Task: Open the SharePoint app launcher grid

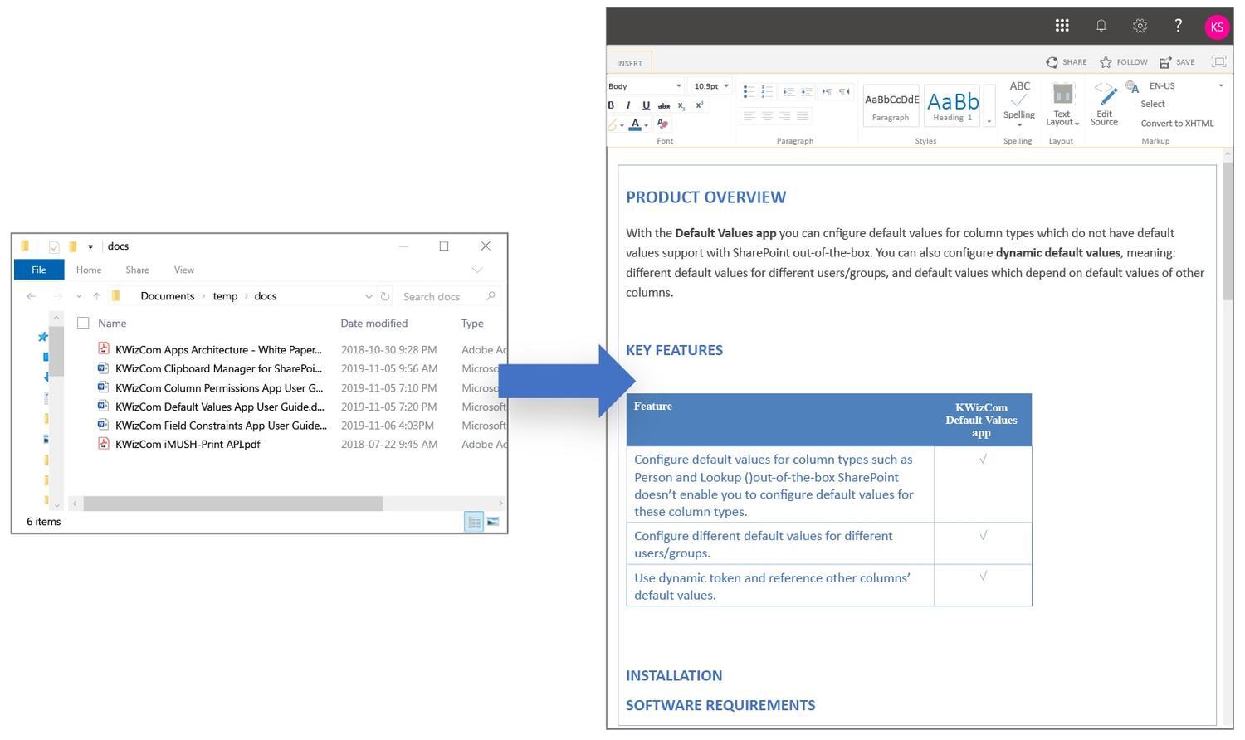Action: [x=1062, y=26]
